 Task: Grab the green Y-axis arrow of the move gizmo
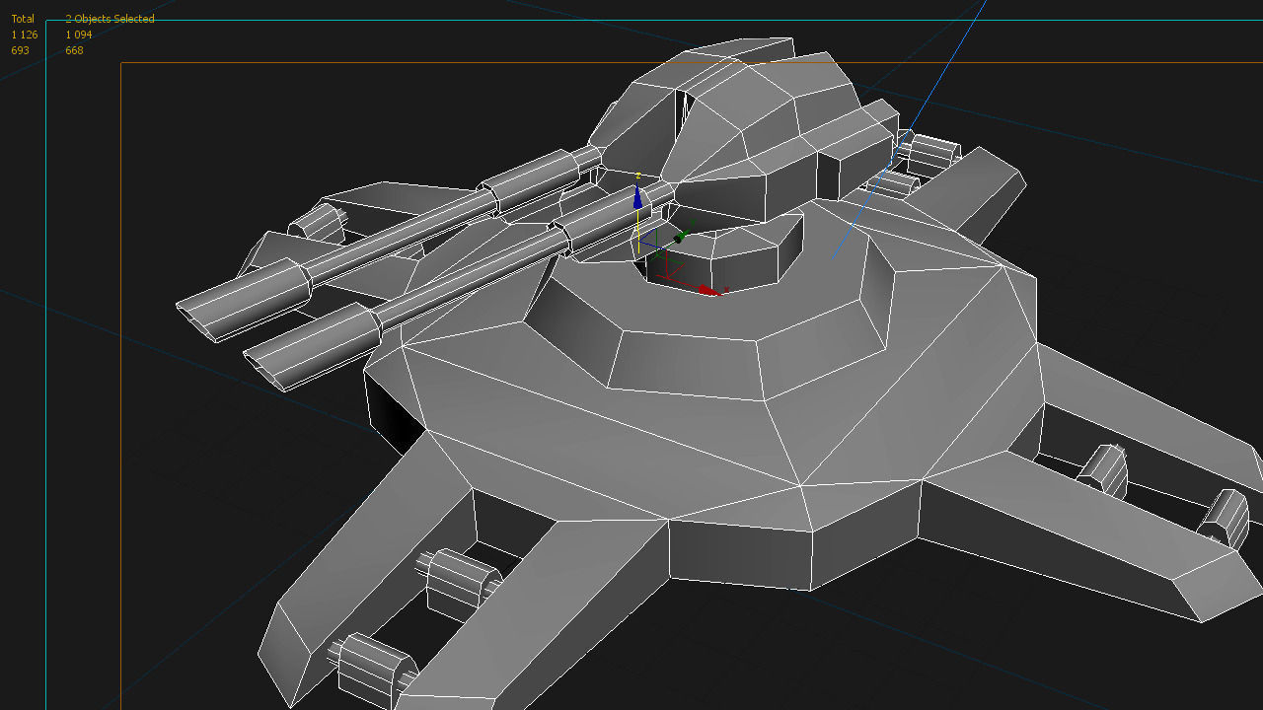click(x=679, y=238)
